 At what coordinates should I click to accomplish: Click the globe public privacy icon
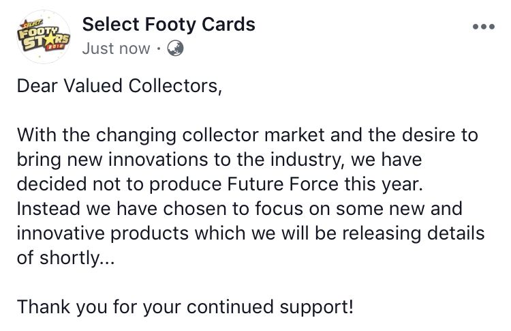pyautogui.click(x=175, y=48)
